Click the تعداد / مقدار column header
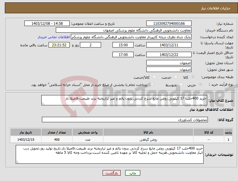Viewport: 238px width, 181px height. (57, 132)
